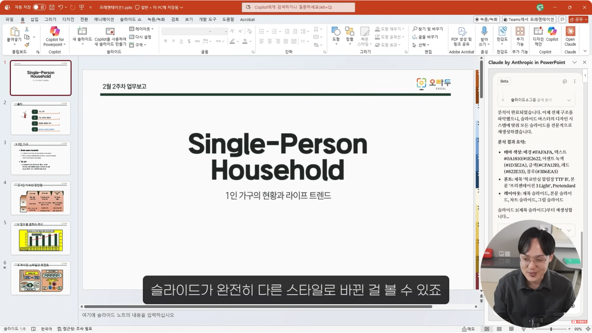The image size is (592, 333).
Task: Open the 정렬 arrange menu
Action: [349, 36]
